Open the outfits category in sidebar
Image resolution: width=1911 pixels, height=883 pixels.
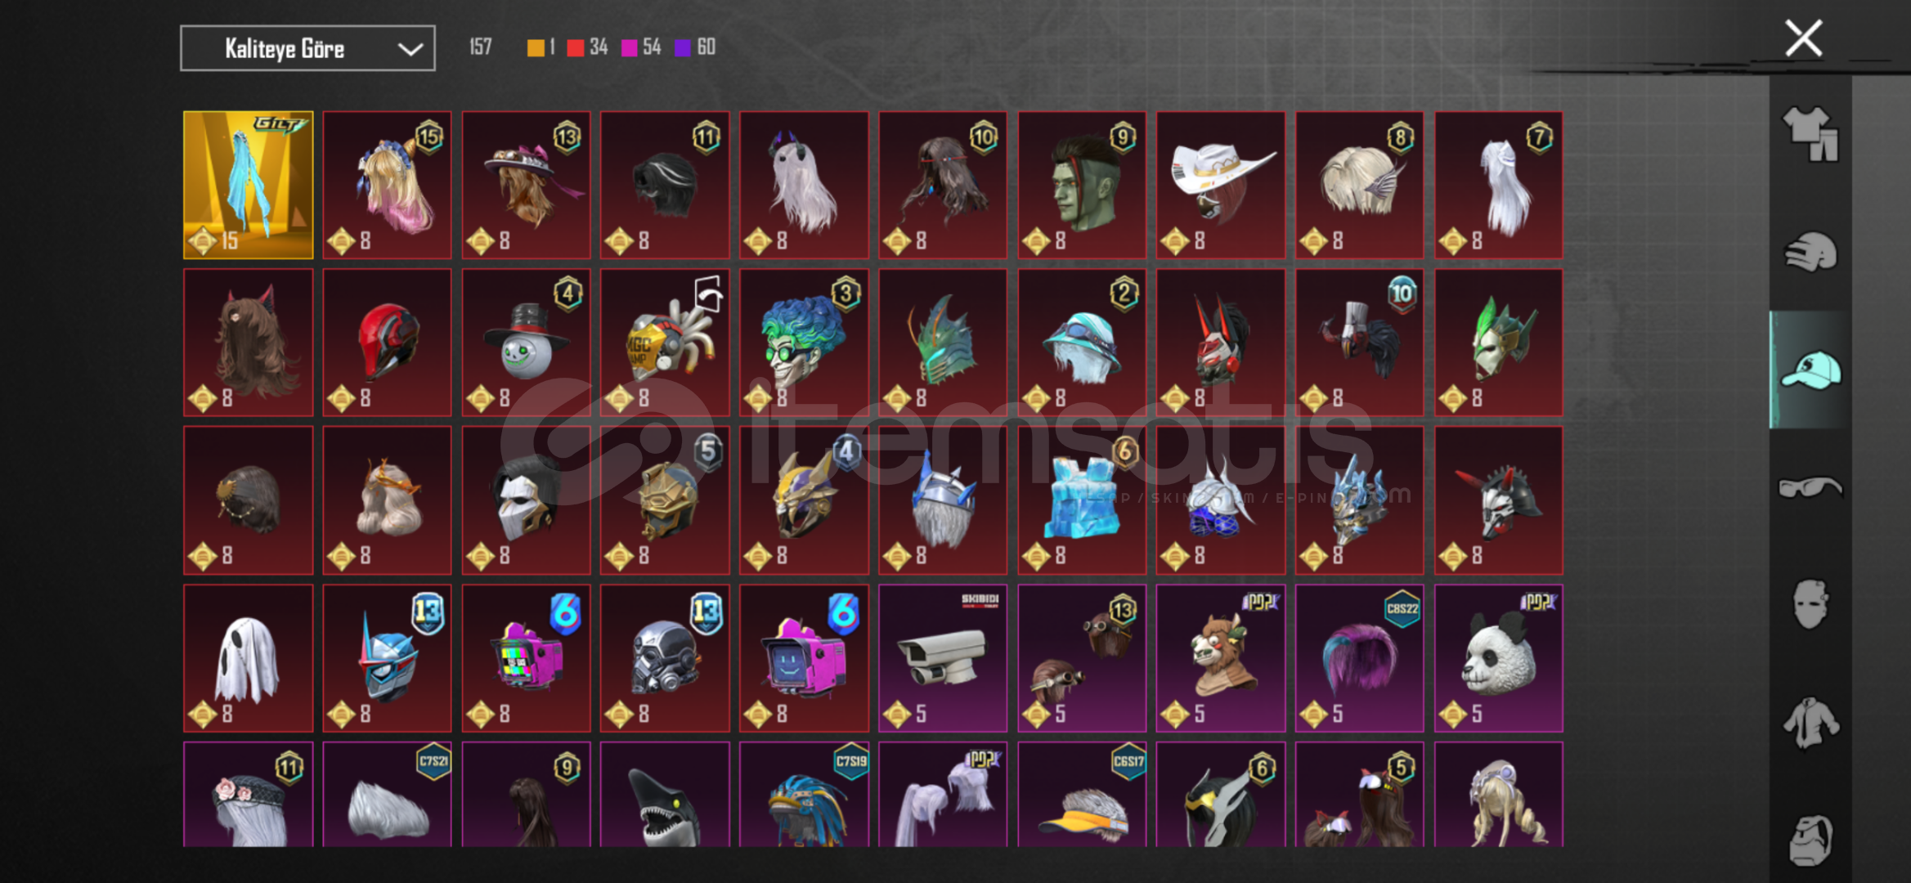1810,134
